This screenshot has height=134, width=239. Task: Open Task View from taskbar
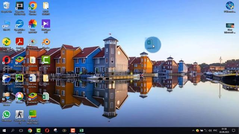pyautogui.click(x=21, y=131)
